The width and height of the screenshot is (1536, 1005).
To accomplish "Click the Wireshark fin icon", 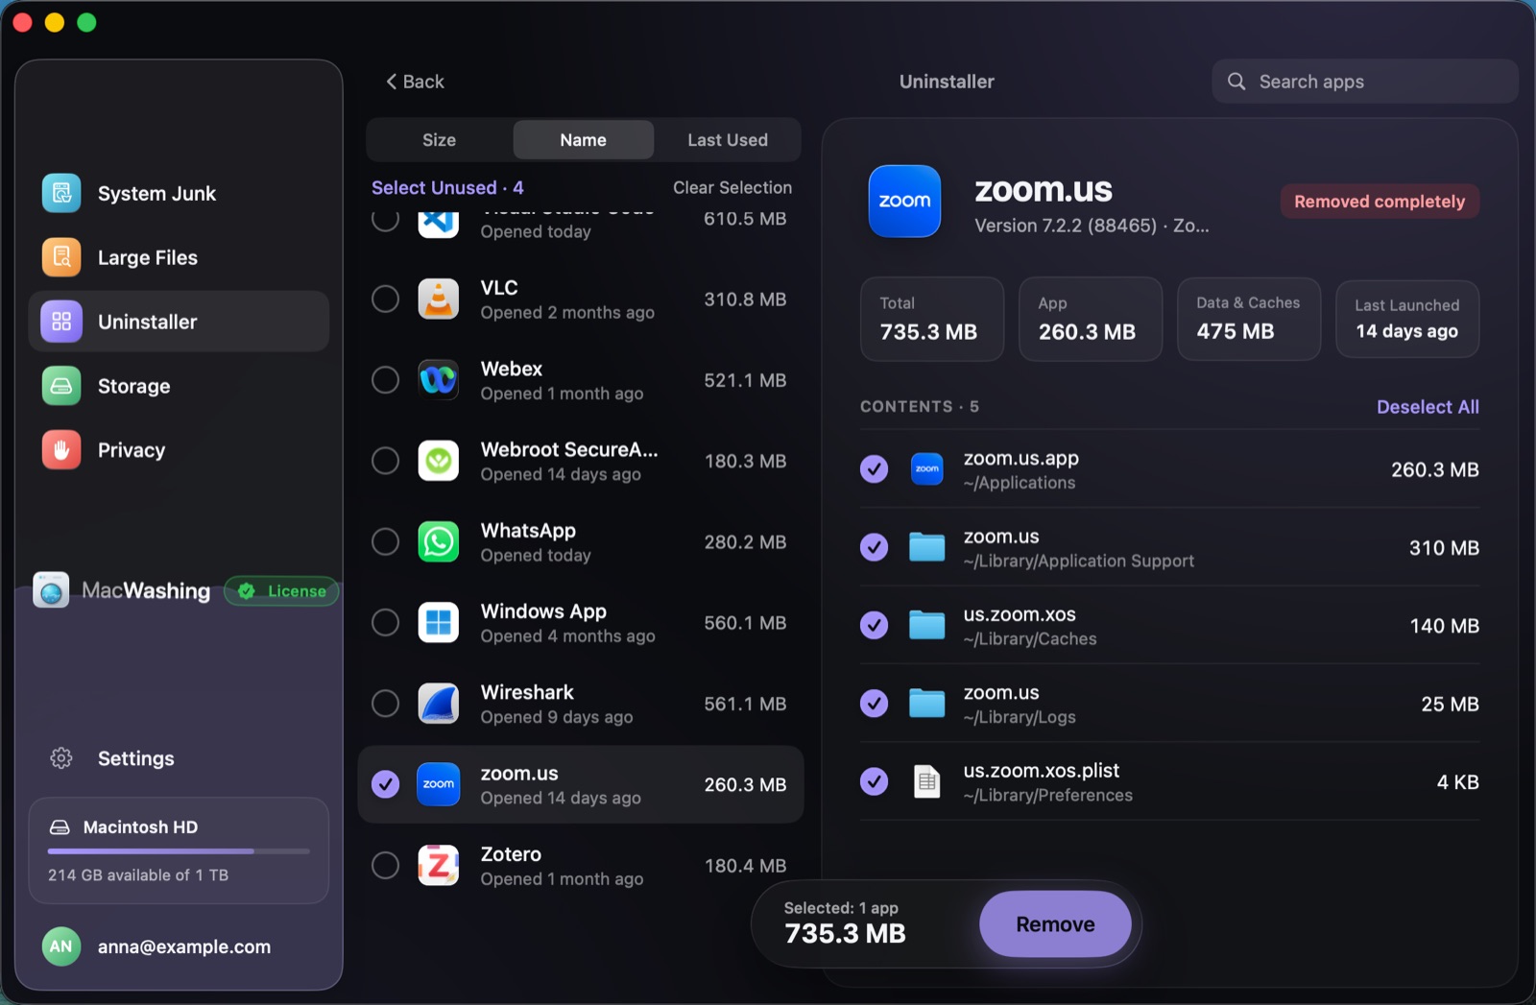I will pos(439,704).
